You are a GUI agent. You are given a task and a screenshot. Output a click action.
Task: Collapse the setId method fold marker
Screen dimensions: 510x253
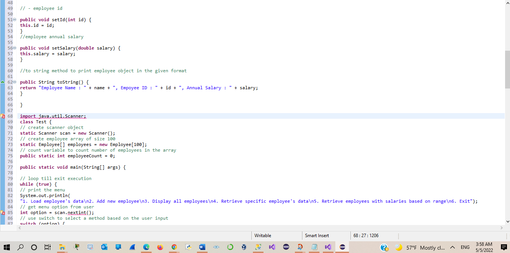click(14, 19)
